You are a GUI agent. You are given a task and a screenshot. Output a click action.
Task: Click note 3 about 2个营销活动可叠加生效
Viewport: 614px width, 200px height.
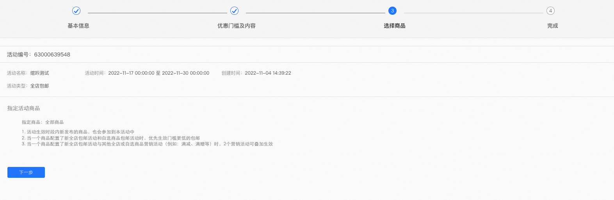tap(148, 144)
